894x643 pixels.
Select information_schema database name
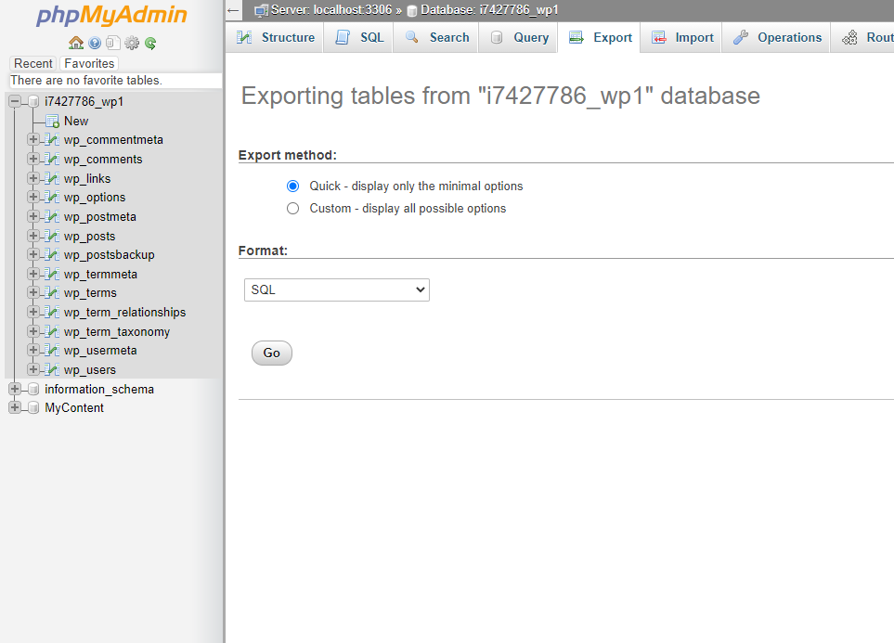[99, 390]
